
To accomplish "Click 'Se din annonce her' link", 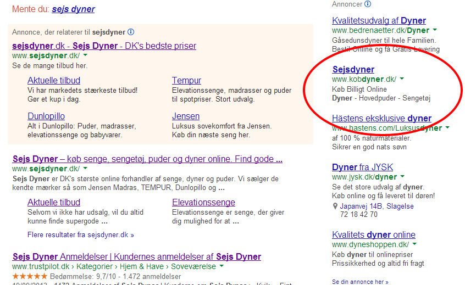I will [x=360, y=282].
